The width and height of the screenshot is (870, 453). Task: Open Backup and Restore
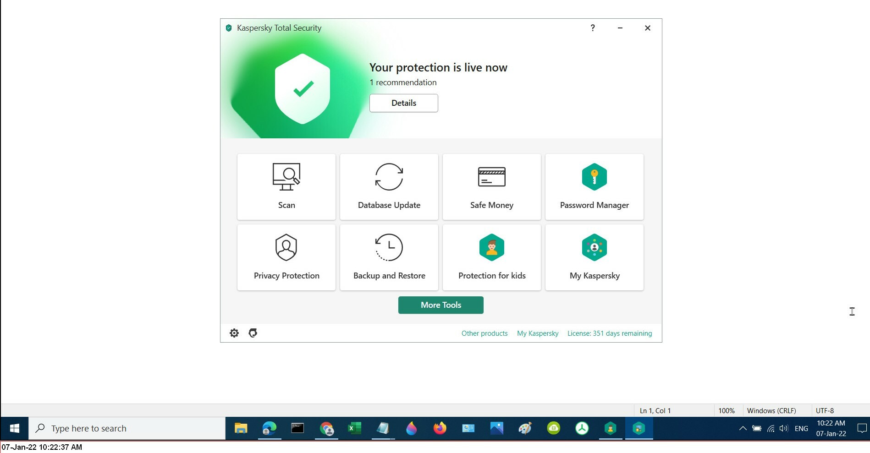coord(389,257)
